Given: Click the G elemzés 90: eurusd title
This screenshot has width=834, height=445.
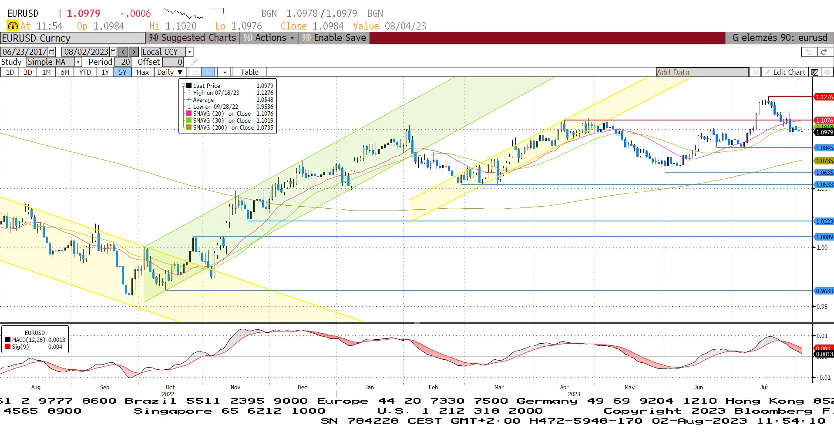Looking at the screenshot, I should [780, 38].
